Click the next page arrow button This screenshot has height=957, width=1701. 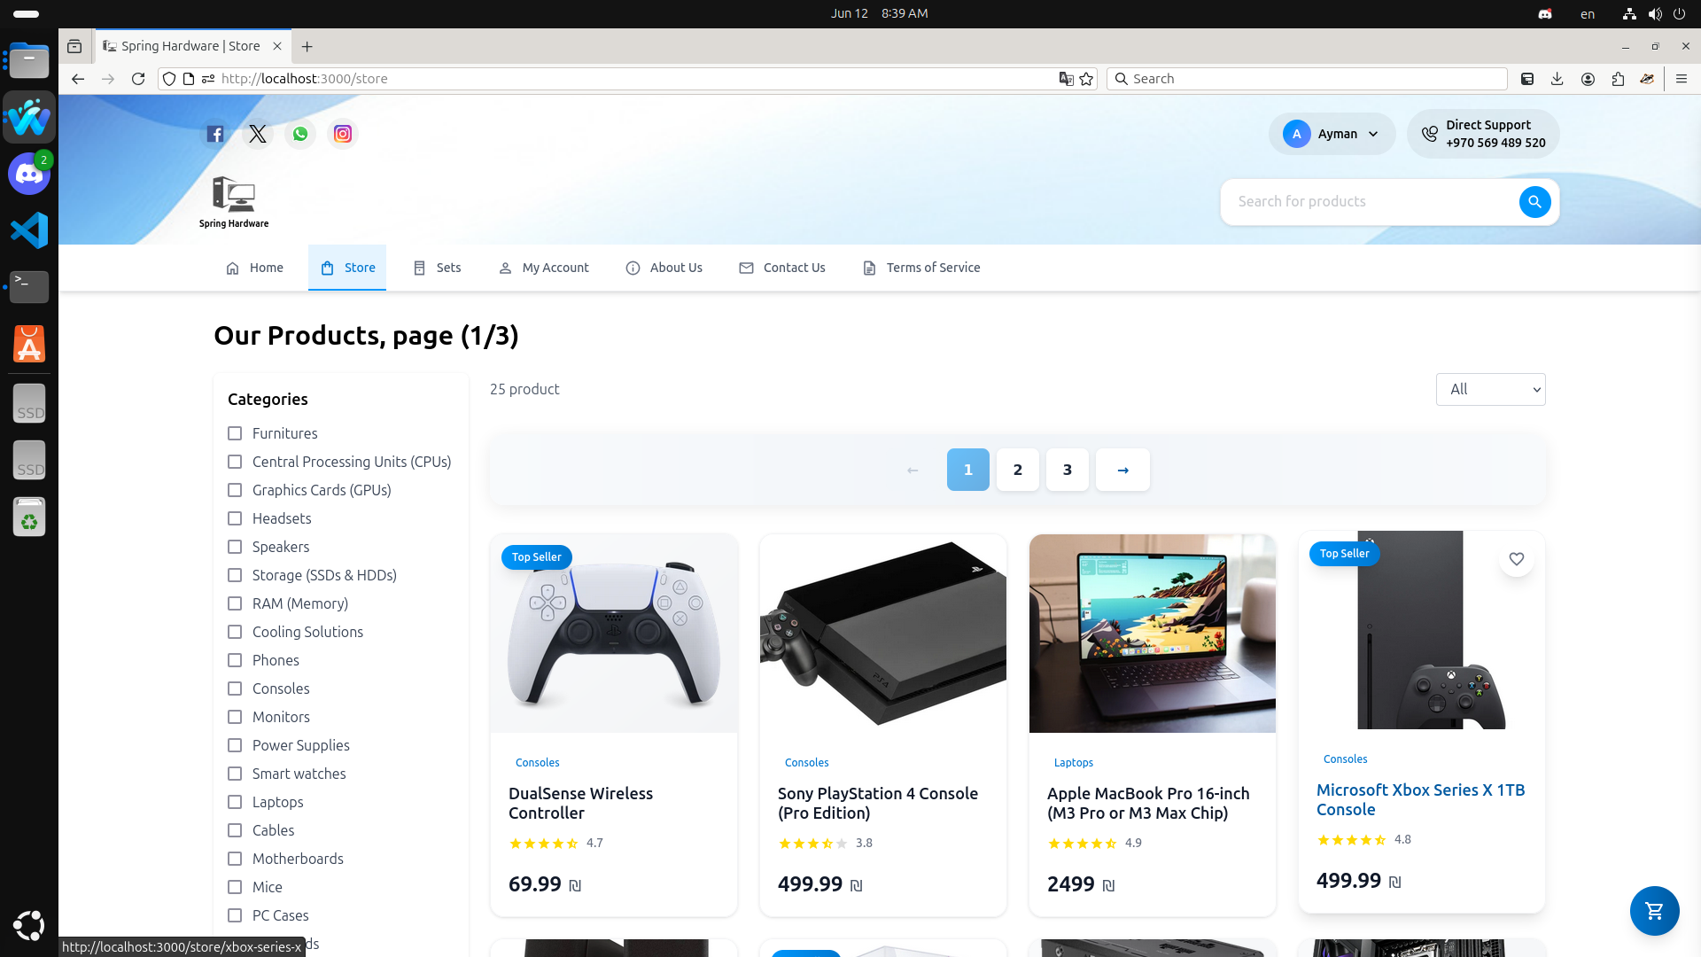[1122, 470]
